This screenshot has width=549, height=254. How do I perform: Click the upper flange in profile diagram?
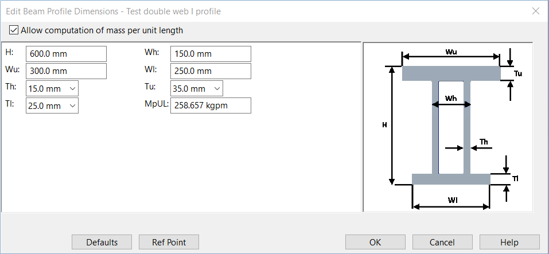click(451, 73)
